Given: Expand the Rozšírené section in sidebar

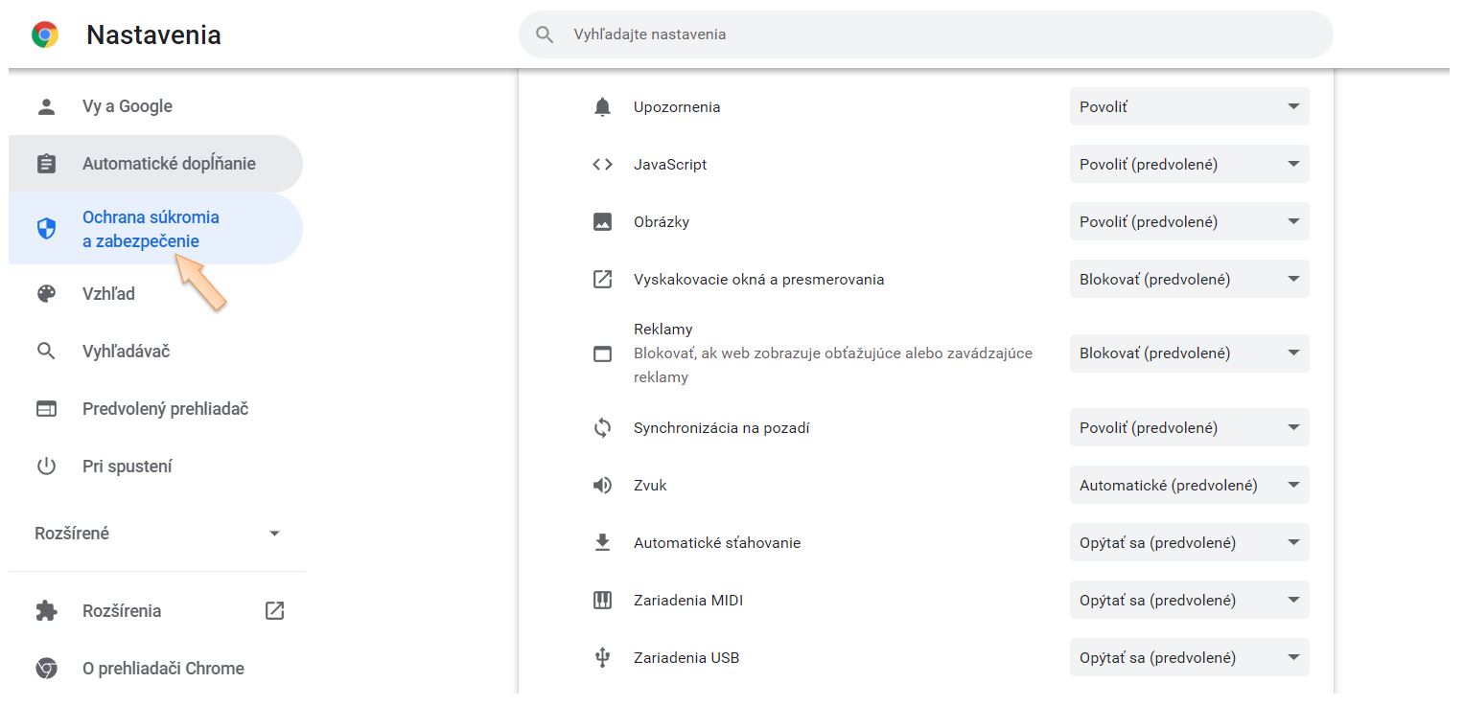Looking at the screenshot, I should 158,534.
